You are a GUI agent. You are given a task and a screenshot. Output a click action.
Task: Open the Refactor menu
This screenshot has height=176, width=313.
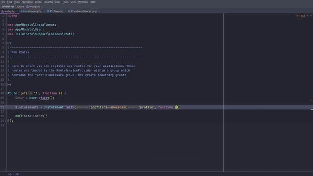coord(48,2)
